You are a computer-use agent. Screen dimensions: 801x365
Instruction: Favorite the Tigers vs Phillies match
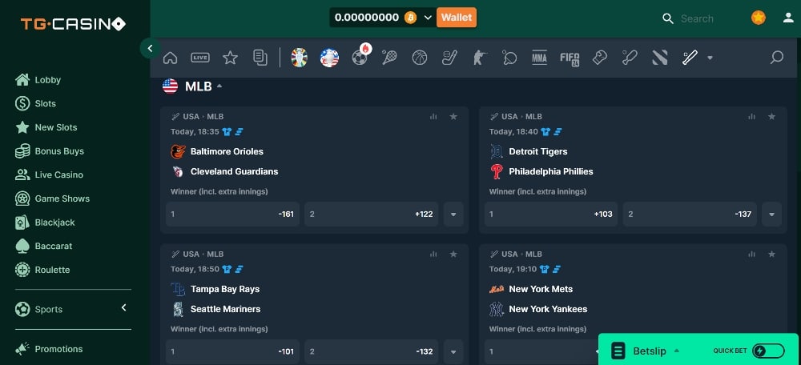(x=772, y=116)
